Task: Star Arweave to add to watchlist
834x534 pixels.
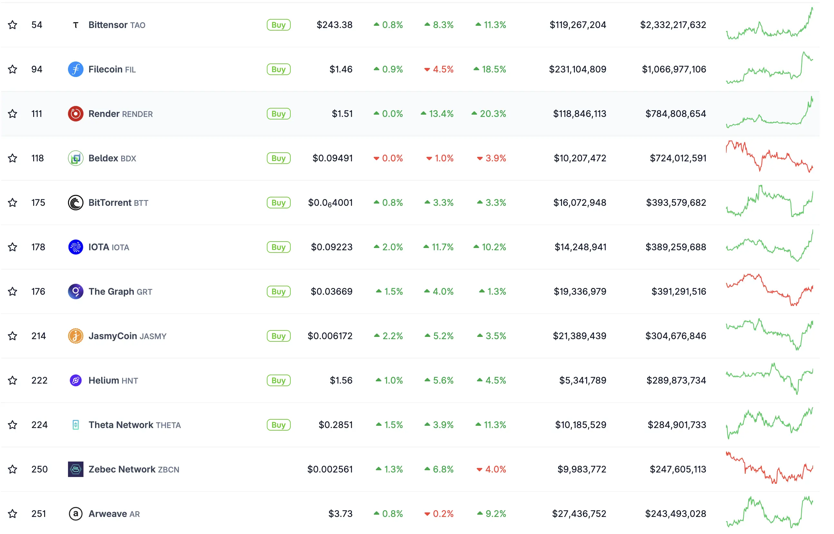Action: click(13, 513)
